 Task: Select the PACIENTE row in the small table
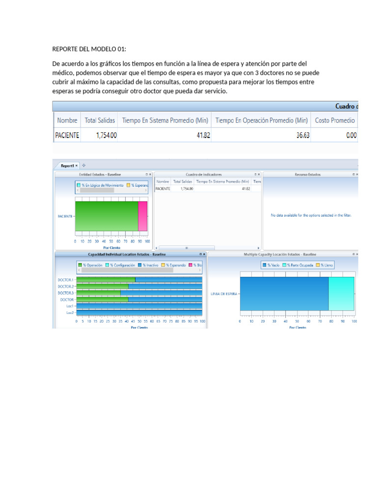[x=208, y=189]
